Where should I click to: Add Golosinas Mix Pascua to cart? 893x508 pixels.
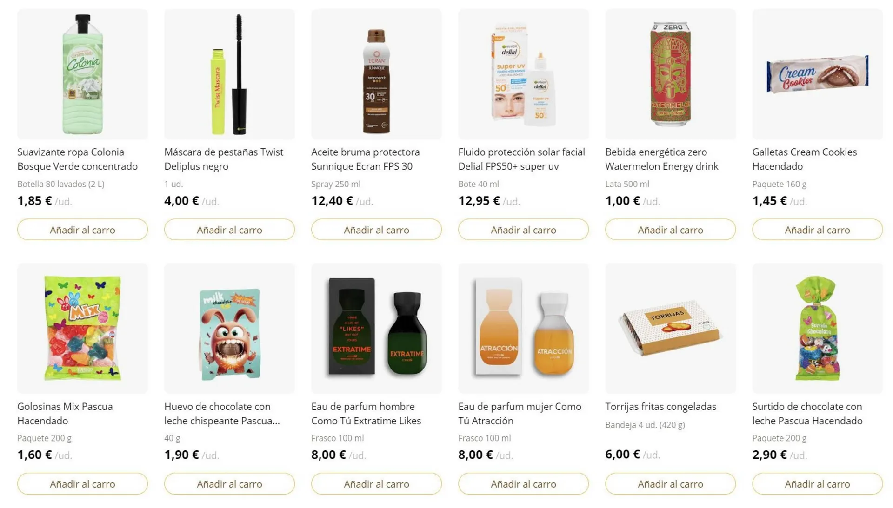coord(82,484)
